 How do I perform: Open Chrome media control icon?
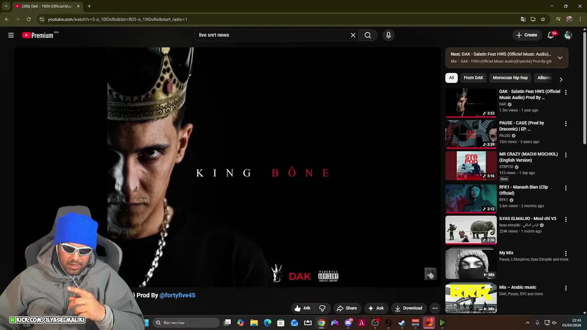[558, 19]
